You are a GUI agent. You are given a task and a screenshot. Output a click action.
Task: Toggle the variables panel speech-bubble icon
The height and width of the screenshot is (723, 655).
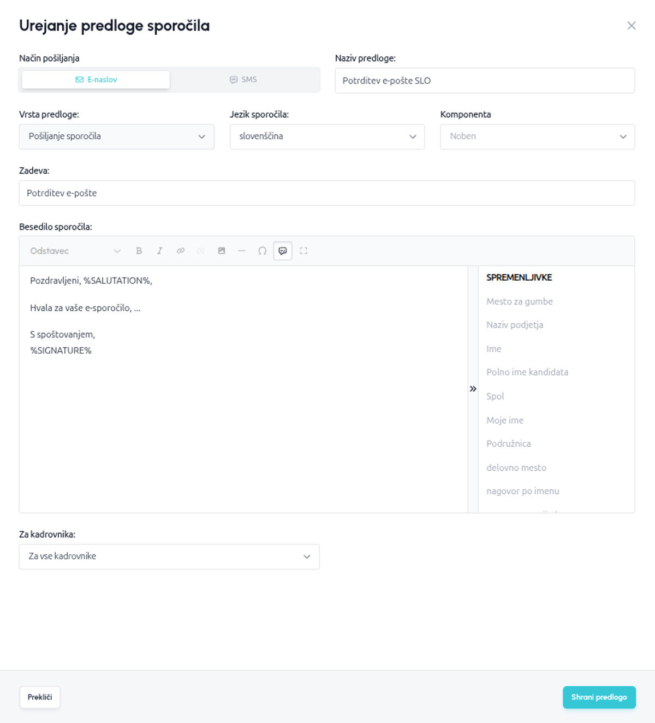pos(283,251)
